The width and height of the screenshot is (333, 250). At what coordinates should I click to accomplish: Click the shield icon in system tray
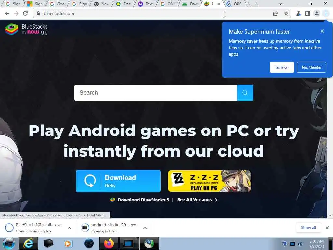(x=285, y=243)
